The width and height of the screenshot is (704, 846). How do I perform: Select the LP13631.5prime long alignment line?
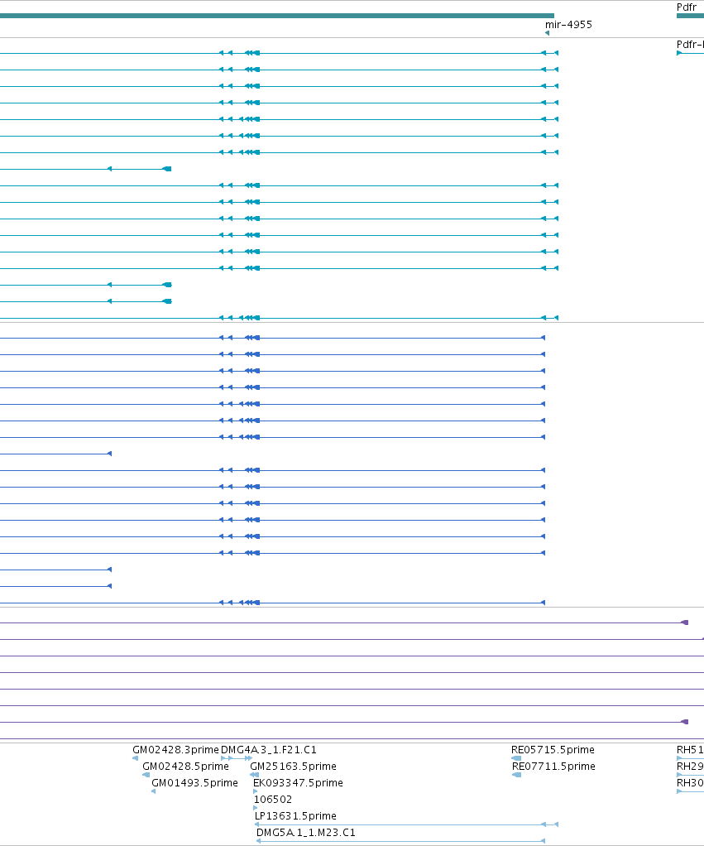tap(406, 824)
